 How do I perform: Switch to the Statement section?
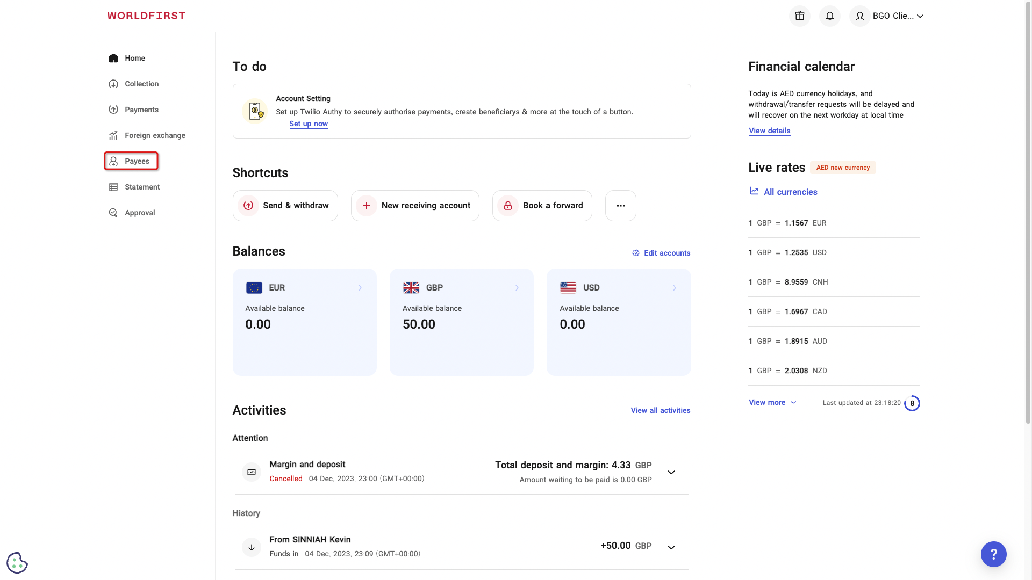(142, 187)
